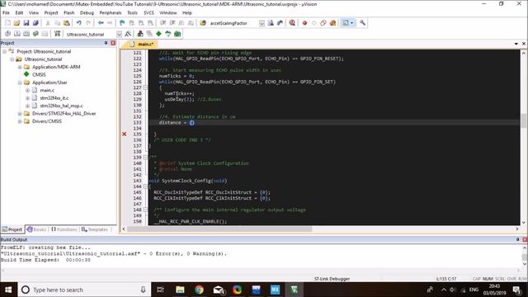Undo the last edit
The image size is (528, 297).
(79, 23)
